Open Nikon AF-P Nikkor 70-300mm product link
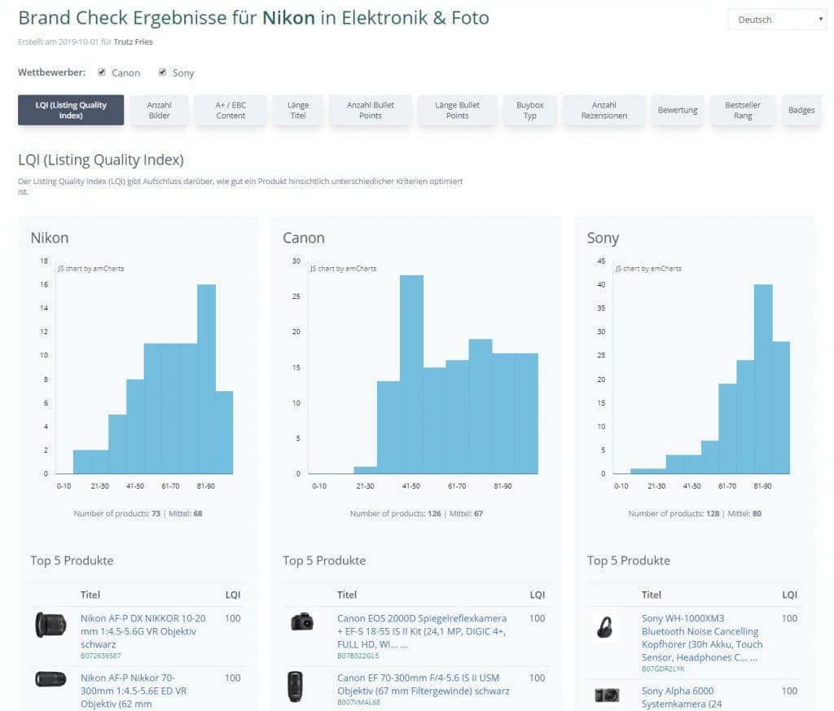Image resolution: width=834 pixels, height=711 pixels. pyautogui.click(x=134, y=691)
